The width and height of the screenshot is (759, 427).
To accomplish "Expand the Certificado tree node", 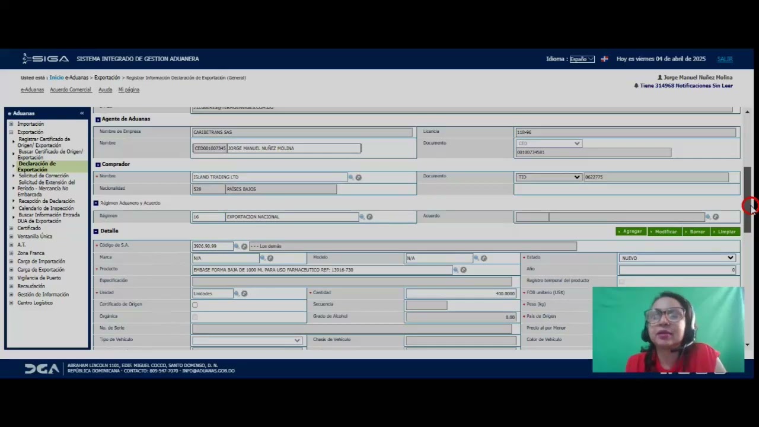I will 11,228.
